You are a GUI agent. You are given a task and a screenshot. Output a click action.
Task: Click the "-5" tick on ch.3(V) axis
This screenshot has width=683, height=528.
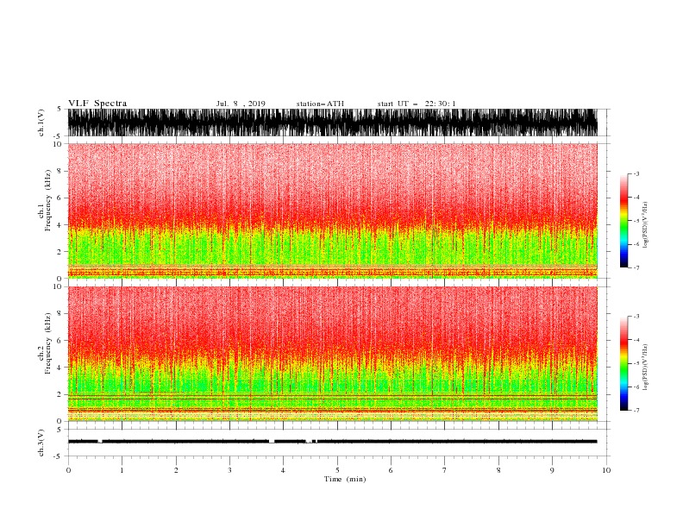point(59,456)
